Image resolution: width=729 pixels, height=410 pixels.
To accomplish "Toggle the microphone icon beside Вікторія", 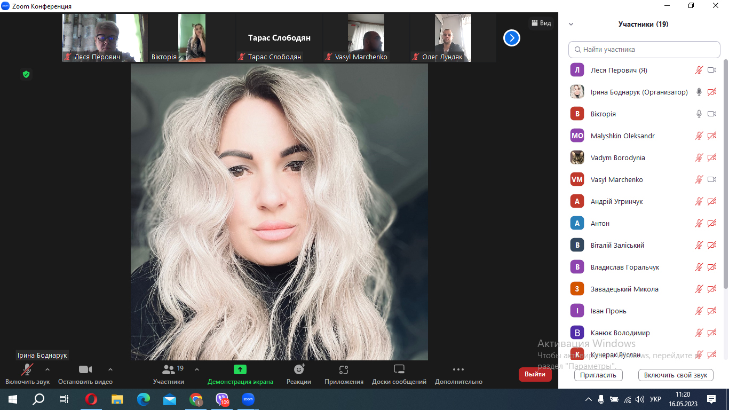I will (x=699, y=114).
